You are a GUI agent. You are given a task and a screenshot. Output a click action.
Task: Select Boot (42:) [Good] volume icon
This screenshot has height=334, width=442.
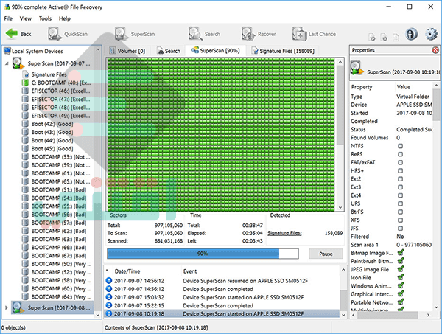(25, 124)
